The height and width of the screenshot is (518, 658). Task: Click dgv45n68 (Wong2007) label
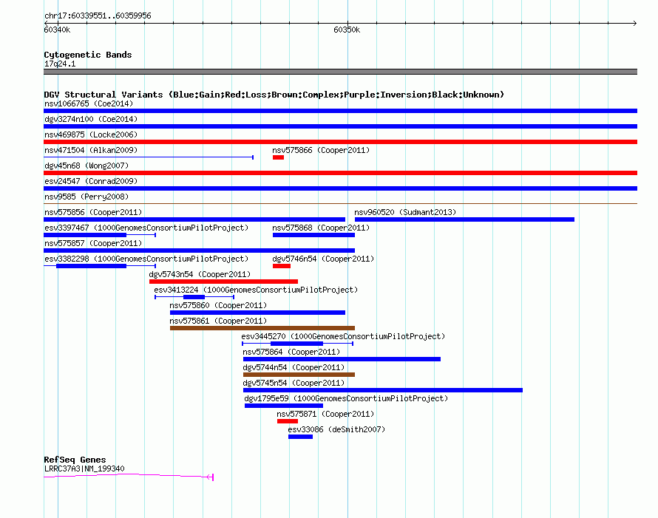(x=87, y=166)
